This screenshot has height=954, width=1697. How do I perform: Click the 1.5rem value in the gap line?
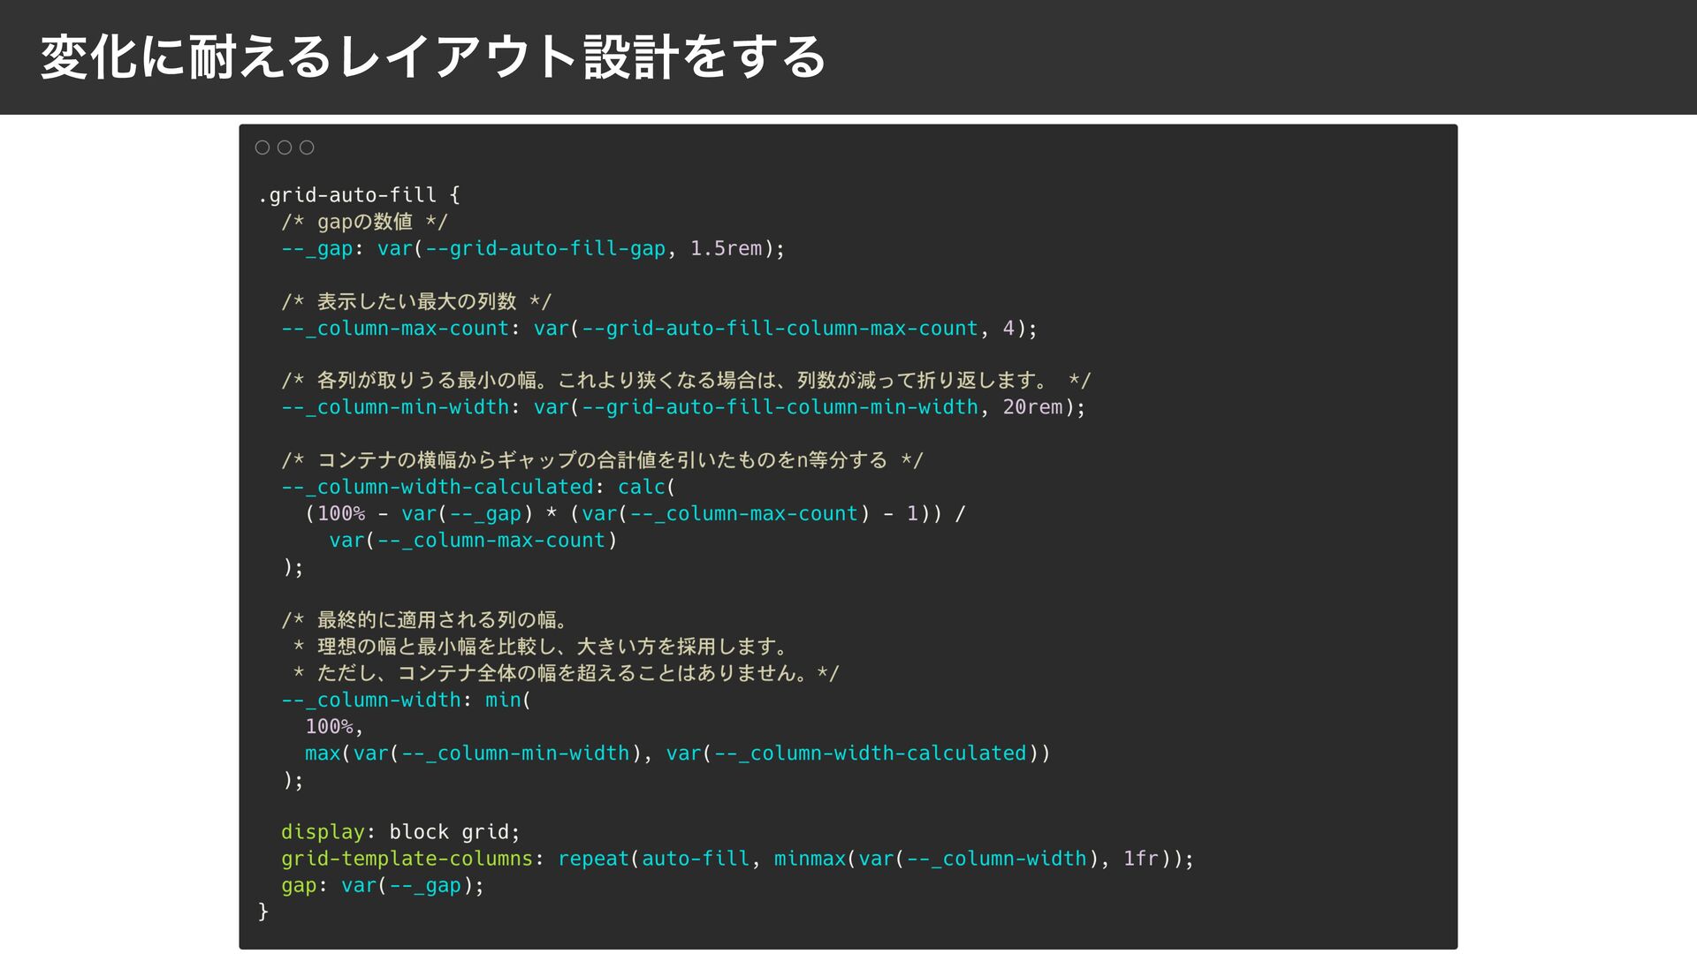tap(725, 249)
